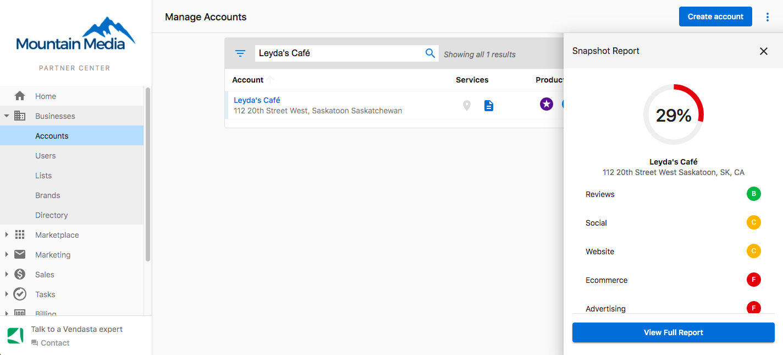Open the Users menu item
The height and width of the screenshot is (355, 783).
point(71,155)
